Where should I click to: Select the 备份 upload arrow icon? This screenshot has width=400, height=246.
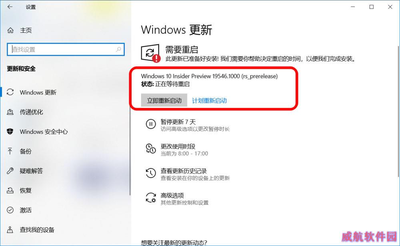pos(10,151)
